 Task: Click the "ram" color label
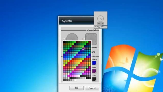[x=94, y=67]
